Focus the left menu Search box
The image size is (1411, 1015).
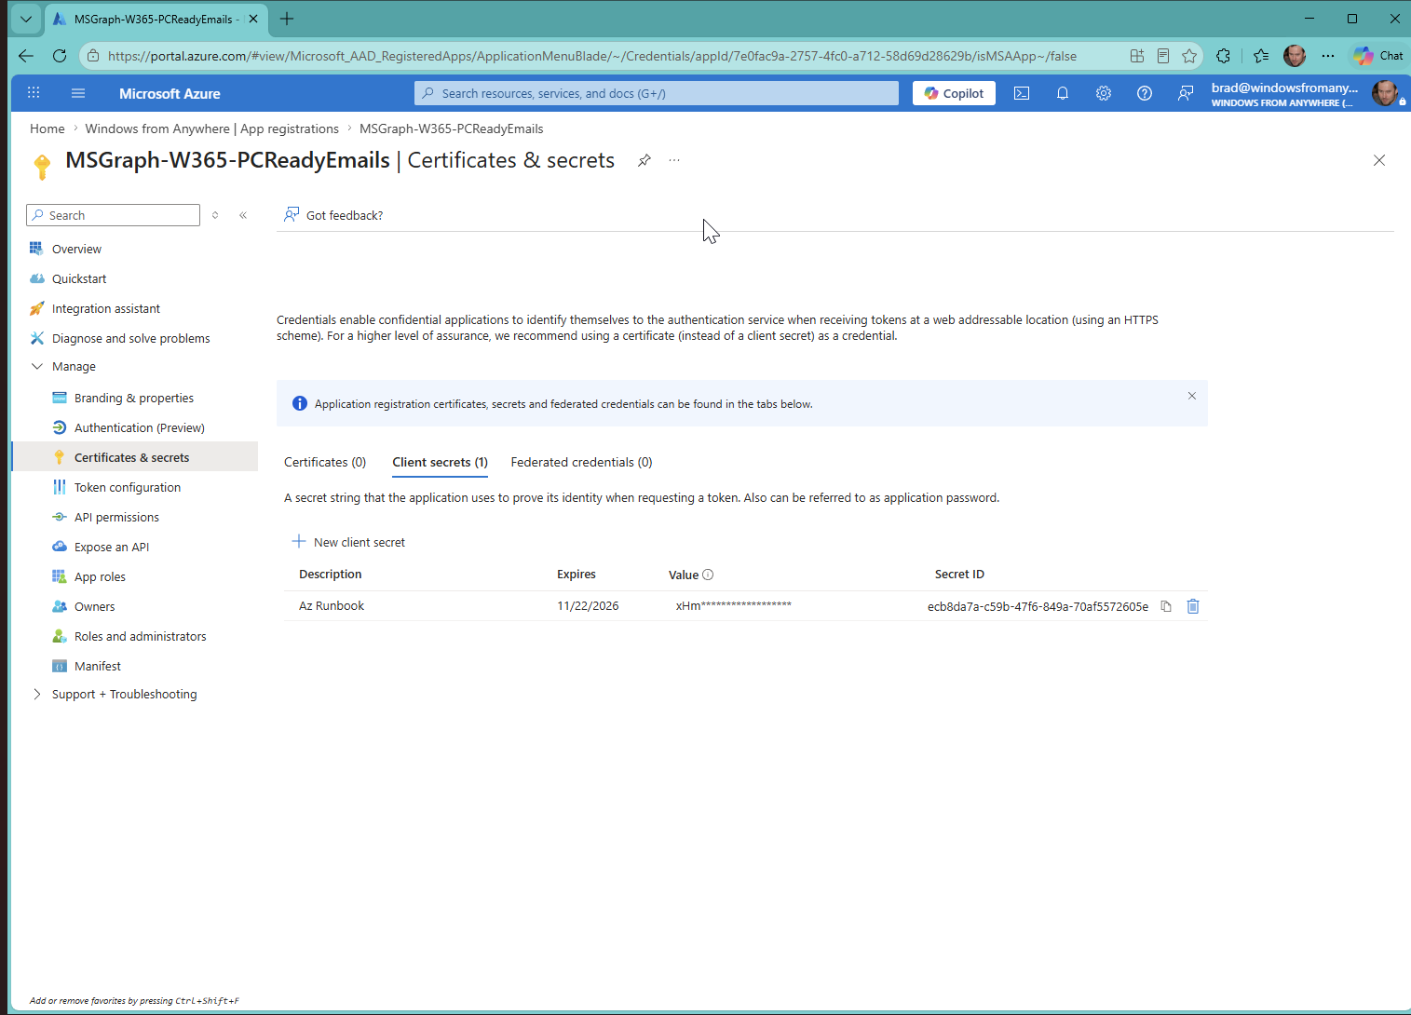(113, 215)
